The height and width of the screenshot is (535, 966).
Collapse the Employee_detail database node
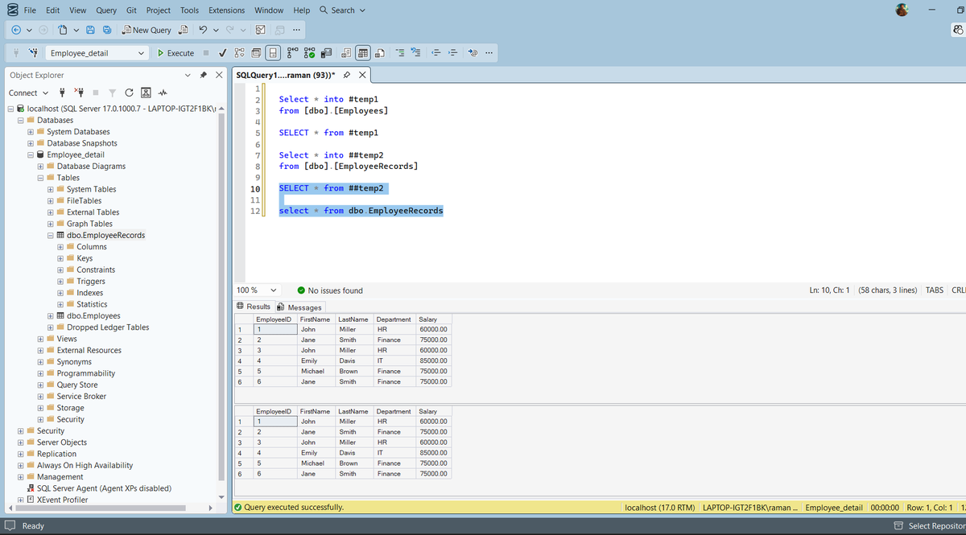(x=31, y=154)
